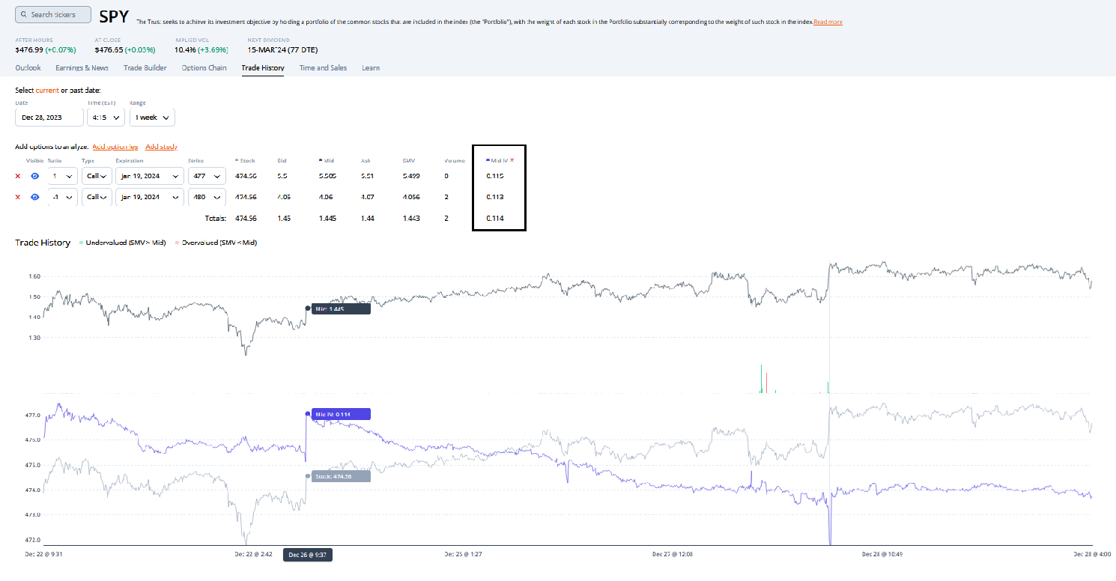Image resolution: width=1116 pixels, height=581 pixels.
Task: Click the ask value 5.51
Action: pos(367,176)
